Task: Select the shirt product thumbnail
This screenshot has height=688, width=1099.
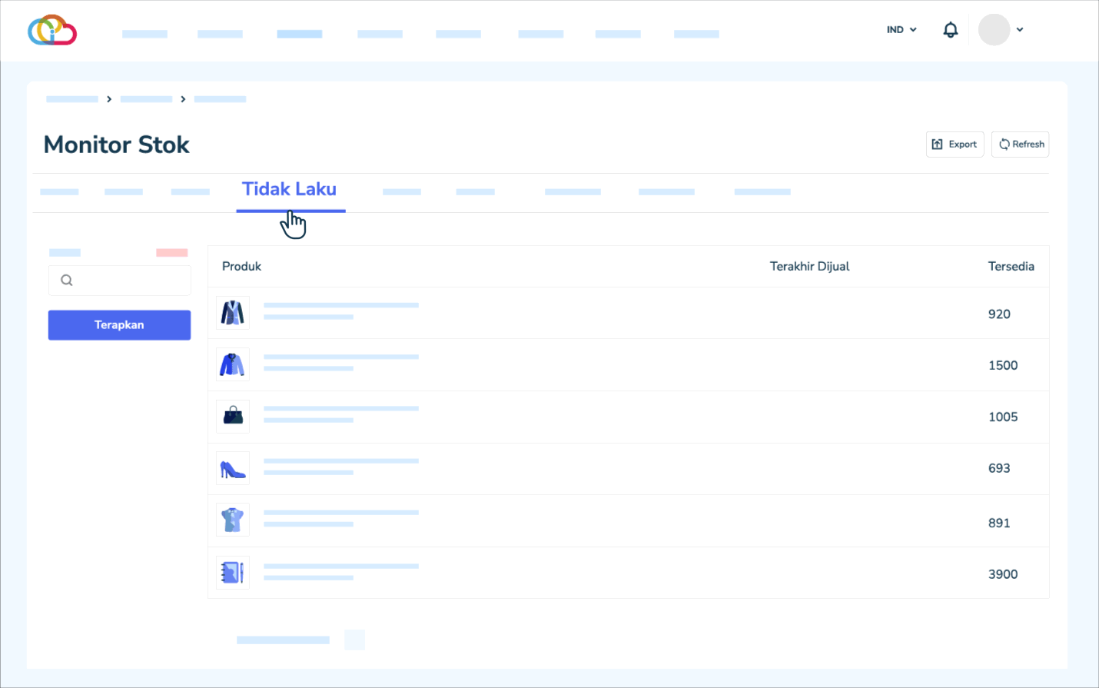Action: point(233,520)
